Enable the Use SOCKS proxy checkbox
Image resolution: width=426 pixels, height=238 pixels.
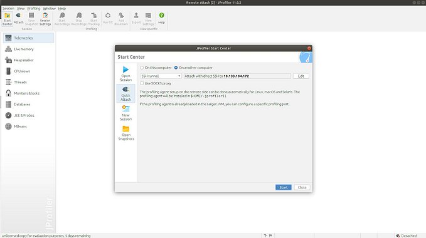tap(142, 83)
